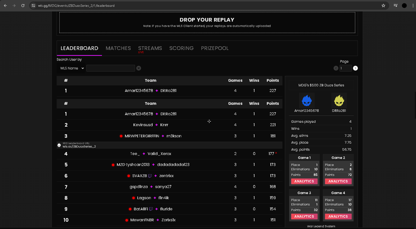The width and height of the screenshot is (416, 229).
Task: Select player Valid_Xerox
Action: pos(159,154)
